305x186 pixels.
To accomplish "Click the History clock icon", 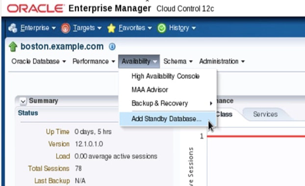I will (162, 28).
